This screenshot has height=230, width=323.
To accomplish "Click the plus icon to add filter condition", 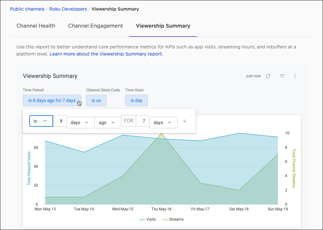I will point(185,122).
